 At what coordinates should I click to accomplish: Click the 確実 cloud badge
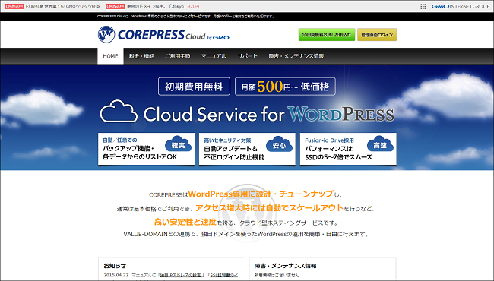pyautogui.click(x=179, y=144)
